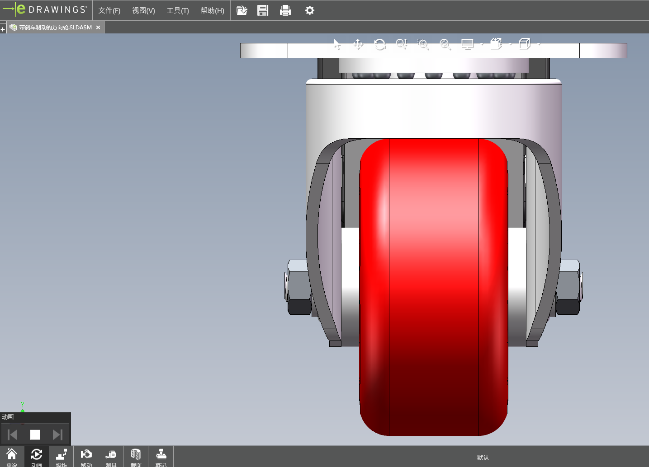Expand the perspective cube dropdown arrow

[539, 44]
